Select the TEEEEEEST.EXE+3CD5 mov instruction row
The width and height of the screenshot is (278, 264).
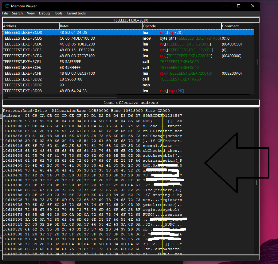click(128, 38)
